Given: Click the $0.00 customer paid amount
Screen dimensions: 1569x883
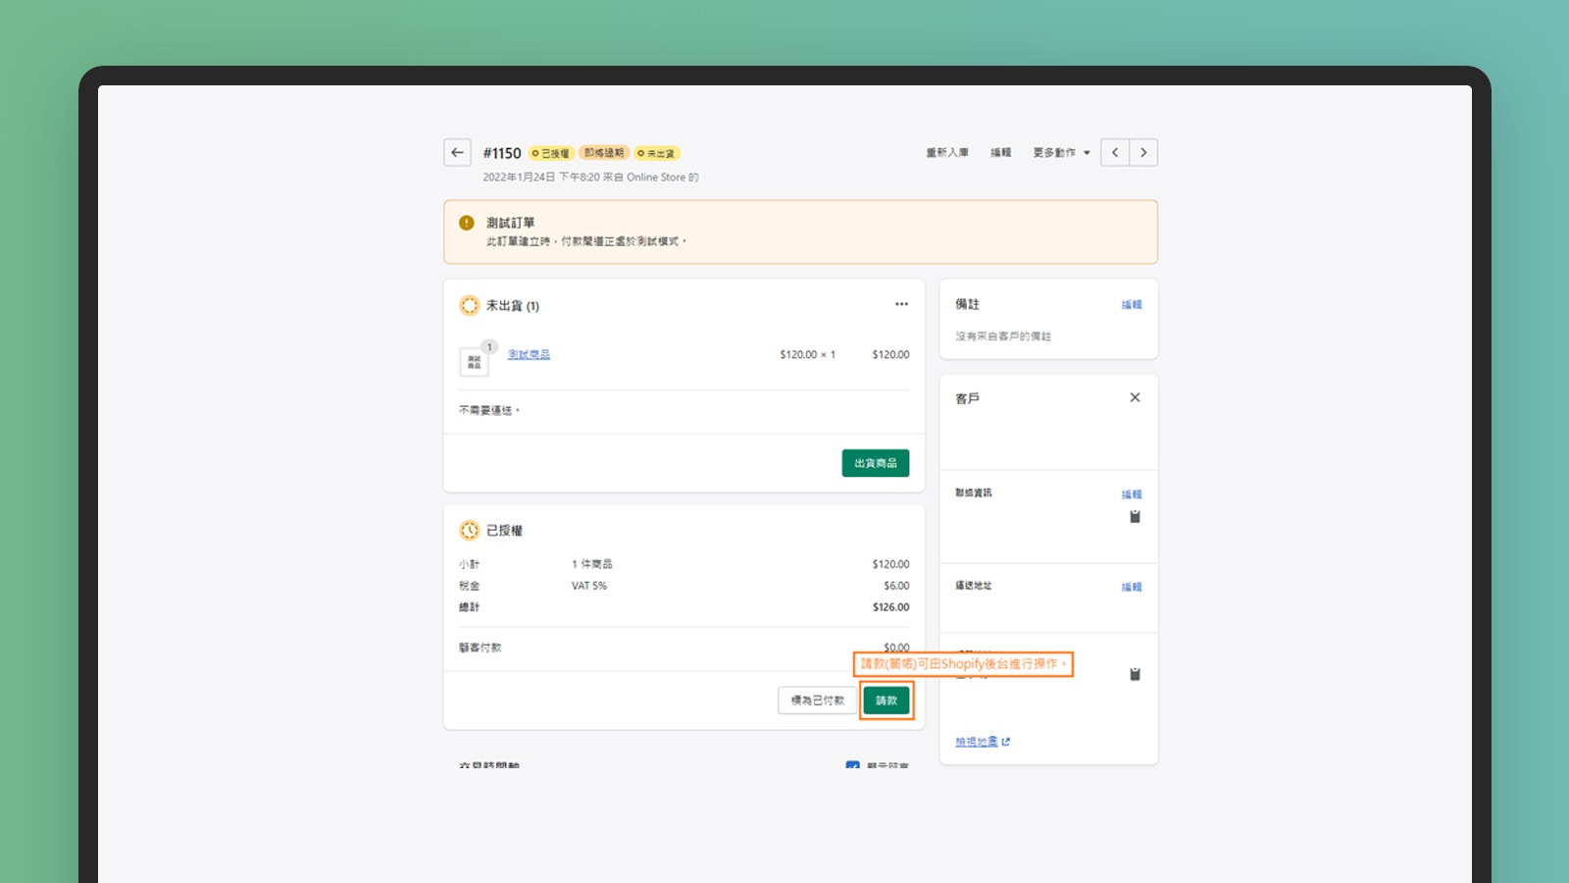Looking at the screenshot, I should pyautogui.click(x=896, y=648).
